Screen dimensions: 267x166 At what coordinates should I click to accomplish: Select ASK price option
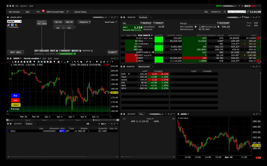coord(69,28)
